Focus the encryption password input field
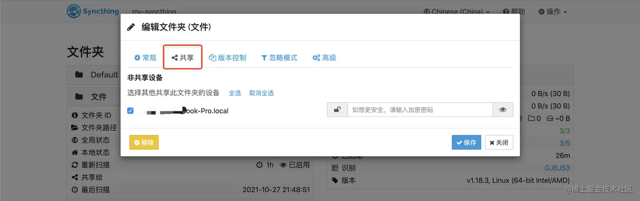Viewport: 640px width, 201px height. 420,110
